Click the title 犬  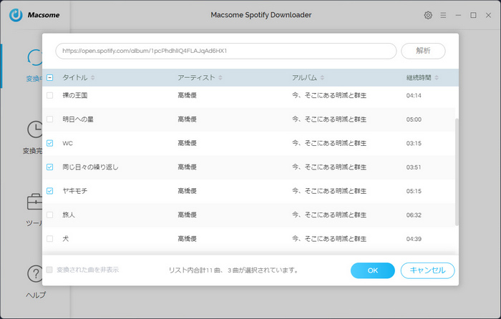pyautogui.click(x=66, y=239)
